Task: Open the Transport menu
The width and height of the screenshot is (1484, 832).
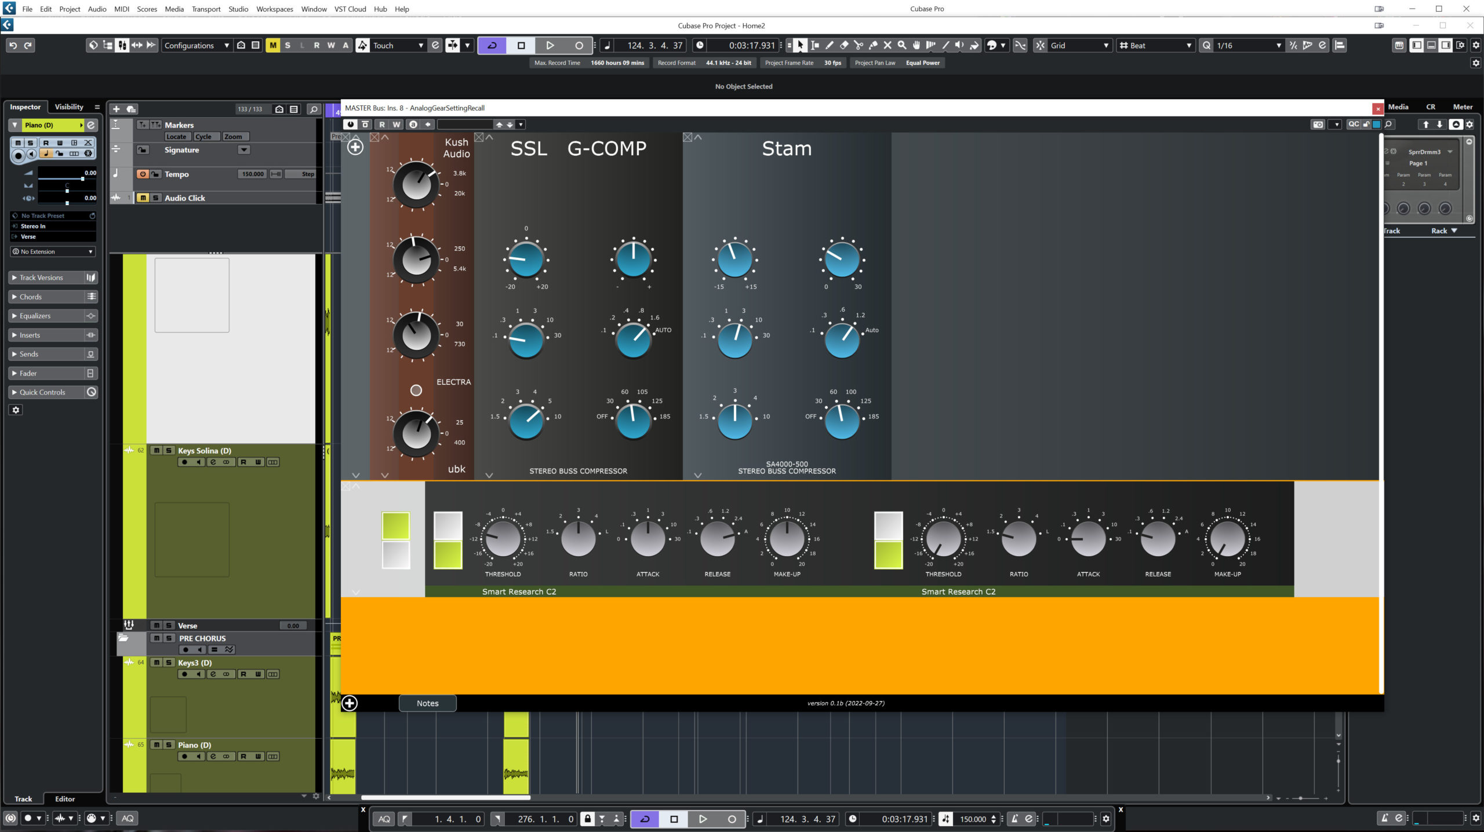Action: pos(206,9)
